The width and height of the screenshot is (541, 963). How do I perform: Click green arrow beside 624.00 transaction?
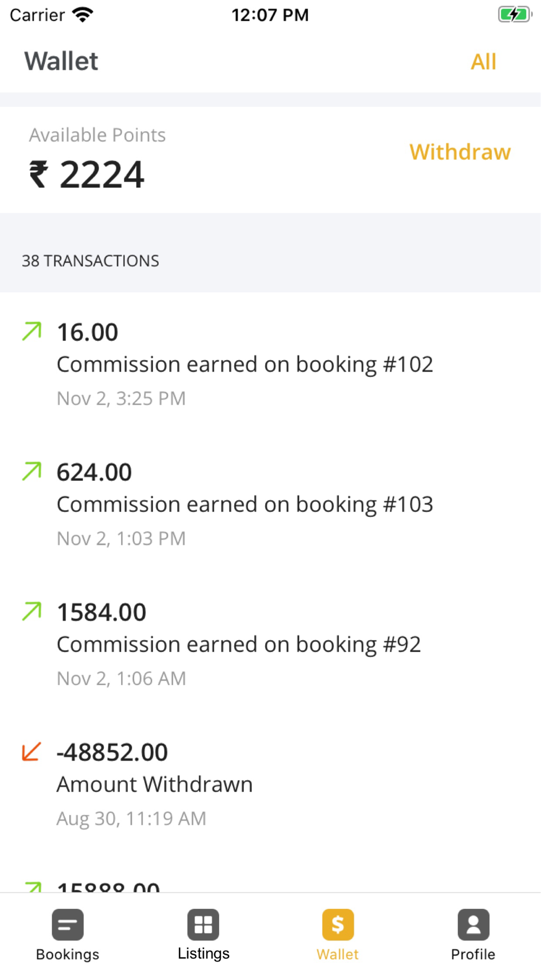click(x=31, y=471)
